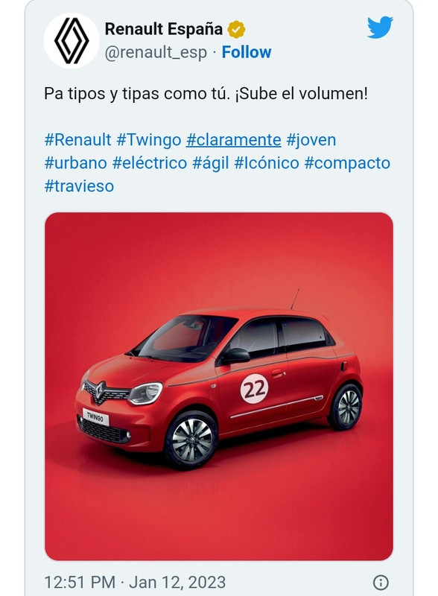
Task: Open the #compacto hashtag
Action: click(x=347, y=163)
